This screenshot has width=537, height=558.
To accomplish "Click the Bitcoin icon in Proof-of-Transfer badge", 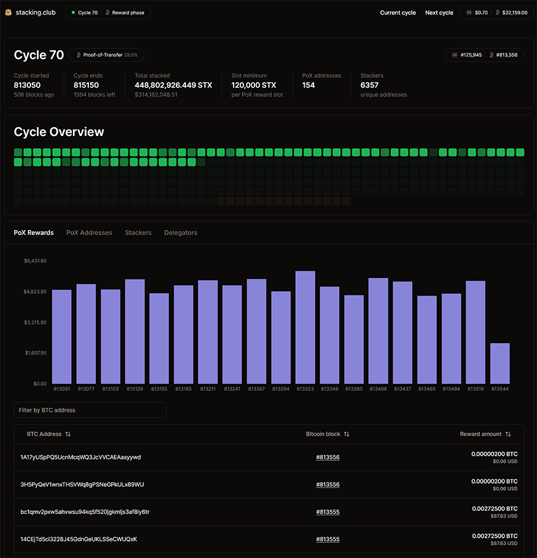I will point(78,55).
